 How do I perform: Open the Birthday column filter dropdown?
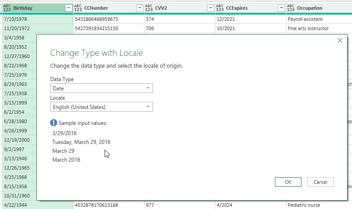68,8
